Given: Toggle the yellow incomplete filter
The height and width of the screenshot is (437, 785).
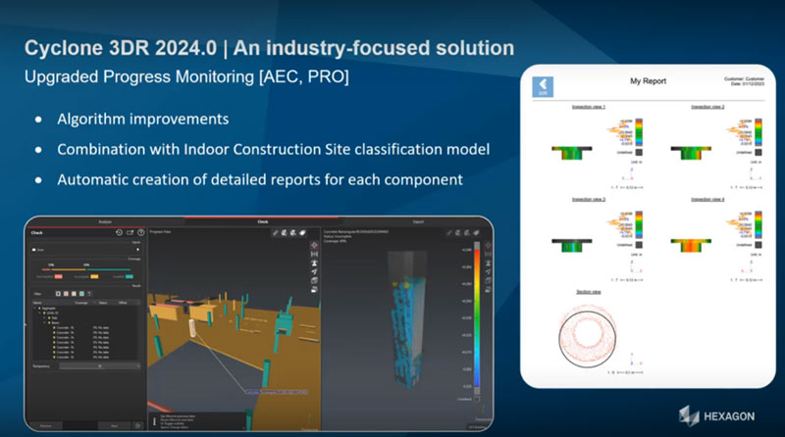Looking at the screenshot, I should pyautogui.click(x=74, y=294).
